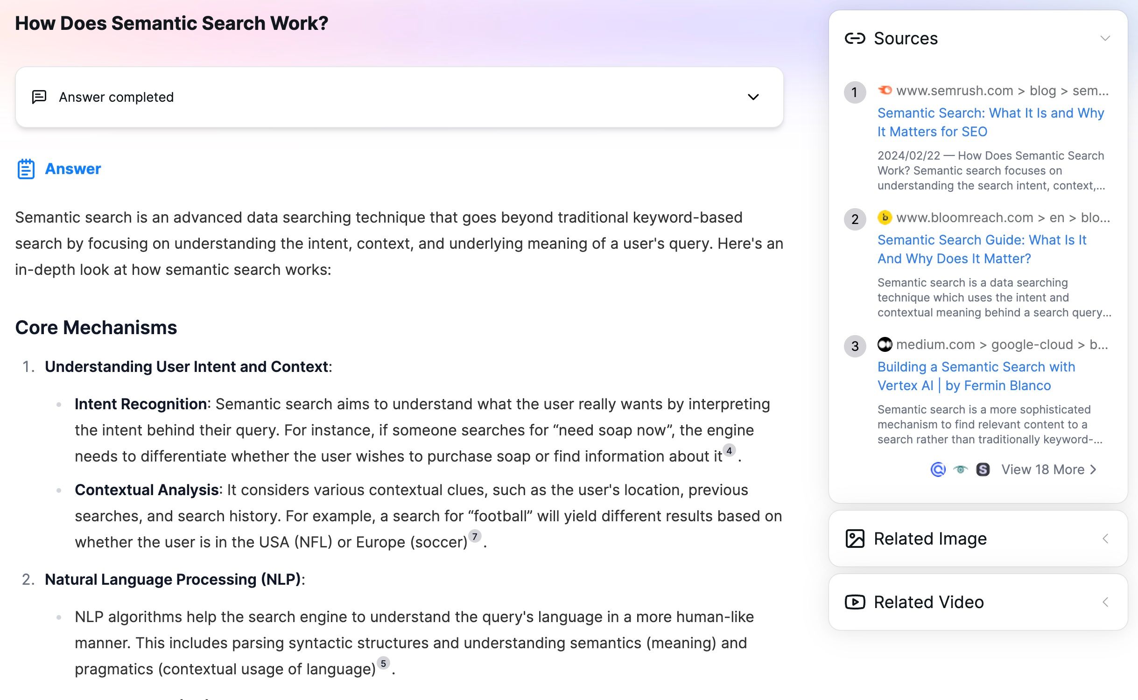This screenshot has height=700, width=1138.
Task: Click the 2024/02/22 semrush snippet text
Action: pyautogui.click(x=991, y=171)
